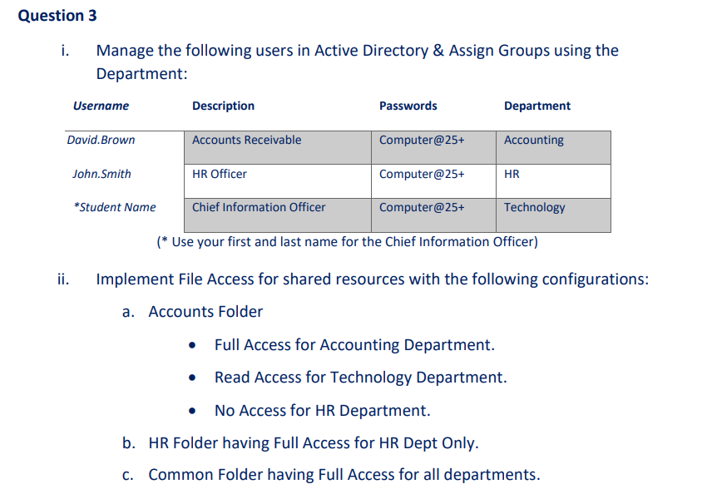712x499 pixels.
Task: Click the Common Folder configuration line
Action: click(x=344, y=474)
